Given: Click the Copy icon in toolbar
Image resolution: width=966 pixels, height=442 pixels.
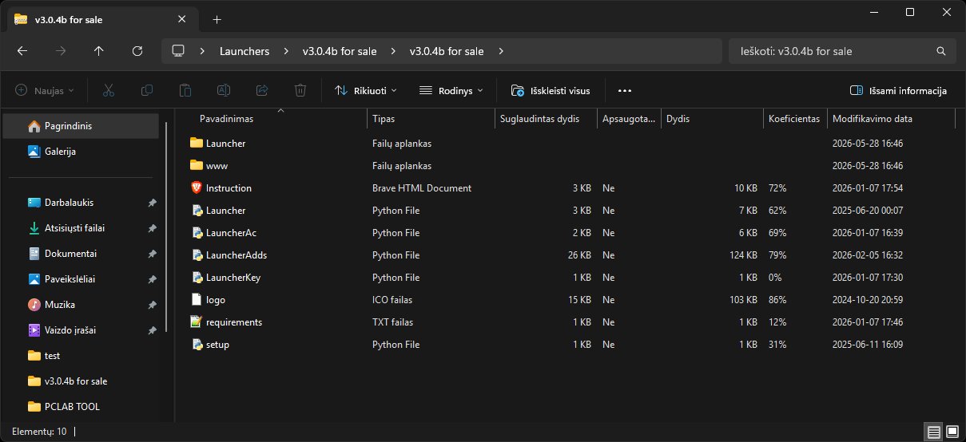Looking at the screenshot, I should (x=147, y=91).
